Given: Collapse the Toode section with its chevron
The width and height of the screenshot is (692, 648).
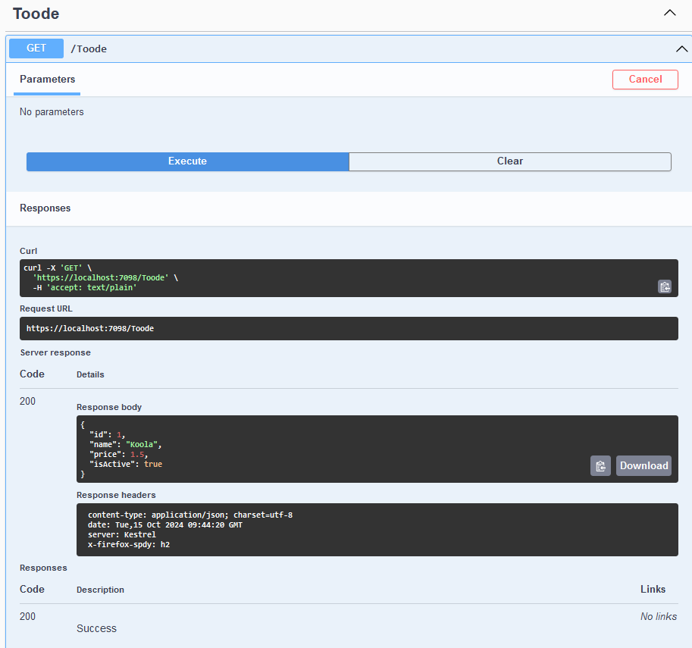Looking at the screenshot, I should pyautogui.click(x=669, y=13).
